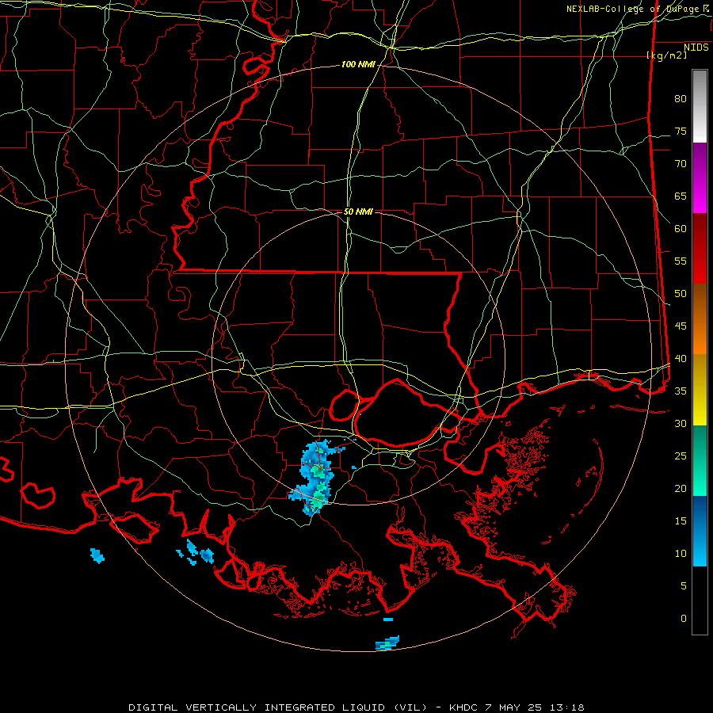This screenshot has height=713, width=713.
Task: Click the legend scale value "55"
Action: (x=681, y=261)
